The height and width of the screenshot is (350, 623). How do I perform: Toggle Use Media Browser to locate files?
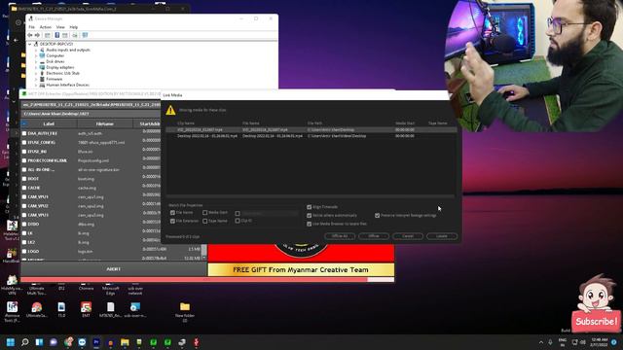point(310,225)
